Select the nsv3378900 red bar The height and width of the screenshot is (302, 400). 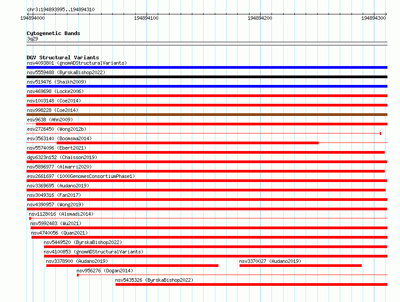pyautogui.click(x=132, y=266)
